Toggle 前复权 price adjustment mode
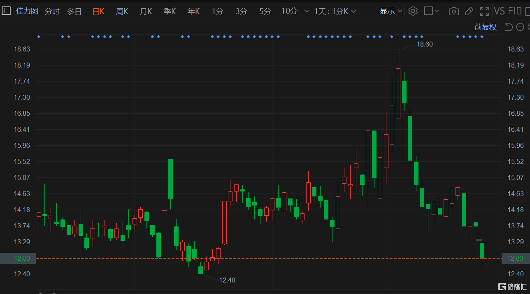Image resolution: width=530 pixels, height=294 pixels. tap(484, 27)
